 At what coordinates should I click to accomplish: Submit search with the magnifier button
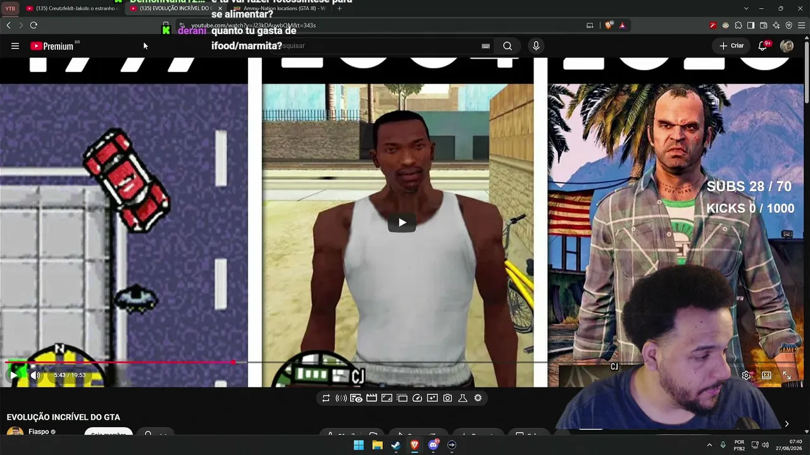508,46
